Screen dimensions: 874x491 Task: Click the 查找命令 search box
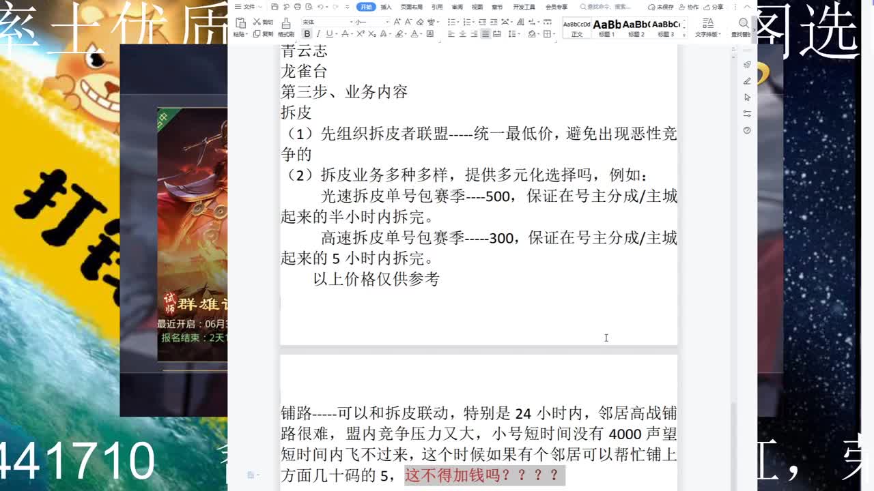pos(605,7)
